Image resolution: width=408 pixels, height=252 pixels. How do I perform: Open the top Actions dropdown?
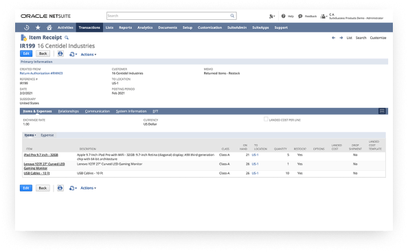[x=89, y=54]
